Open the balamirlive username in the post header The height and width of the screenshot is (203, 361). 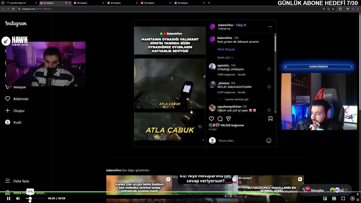point(225,25)
